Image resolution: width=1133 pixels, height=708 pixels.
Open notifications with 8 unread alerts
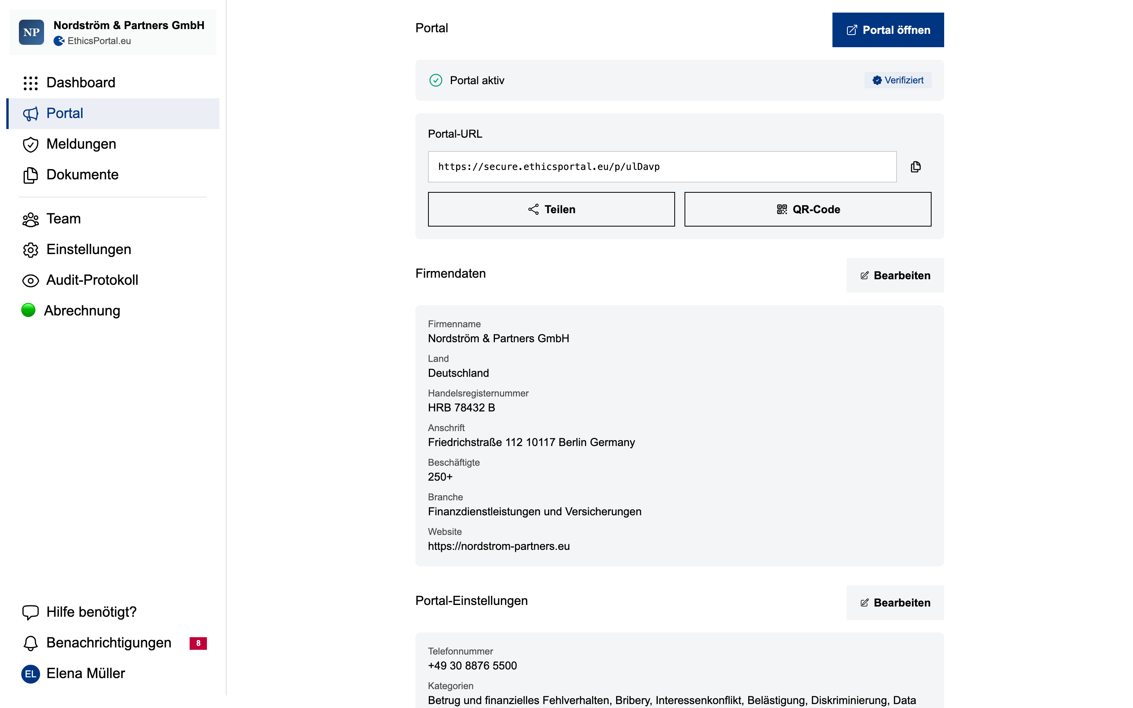pyautogui.click(x=108, y=642)
